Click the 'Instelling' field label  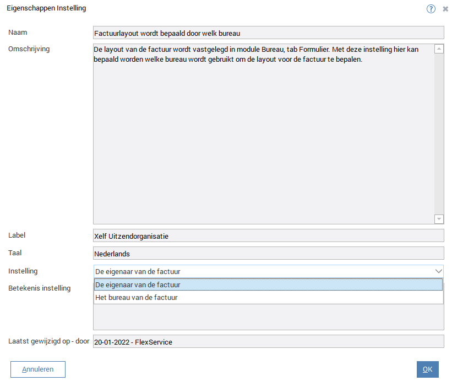coord(23,271)
